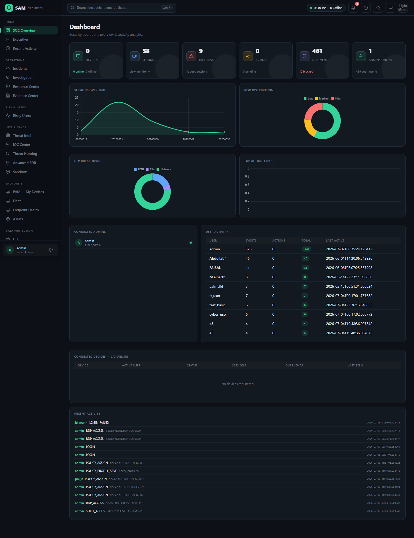Click the High Risk warning triangle icon
Viewport: 414px width, 538px height.
click(x=191, y=56)
